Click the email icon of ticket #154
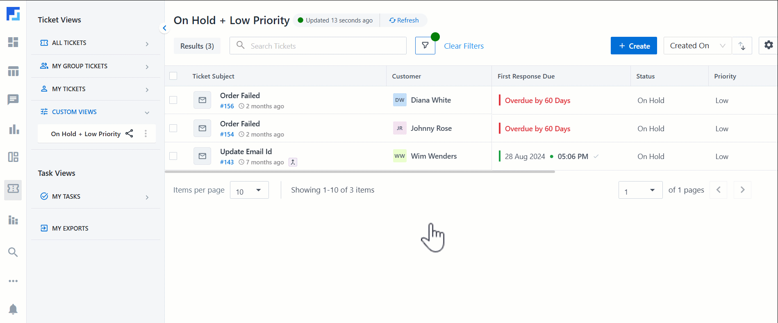This screenshot has height=323, width=778. 202,128
